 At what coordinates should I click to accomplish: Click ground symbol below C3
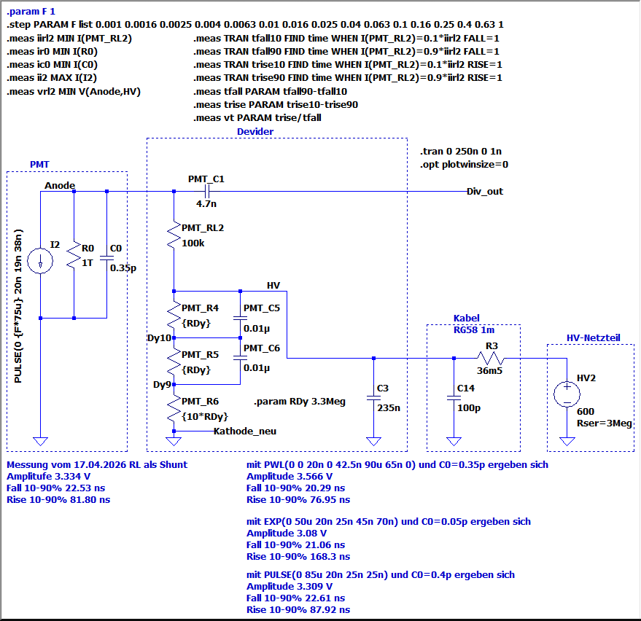[x=373, y=441]
